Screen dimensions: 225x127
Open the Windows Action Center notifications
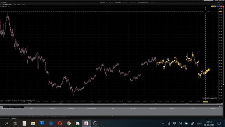[219, 123]
